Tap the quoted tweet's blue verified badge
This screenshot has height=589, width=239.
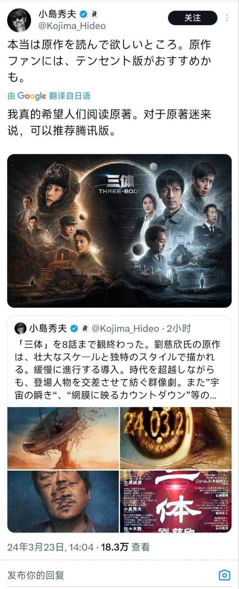75,328
